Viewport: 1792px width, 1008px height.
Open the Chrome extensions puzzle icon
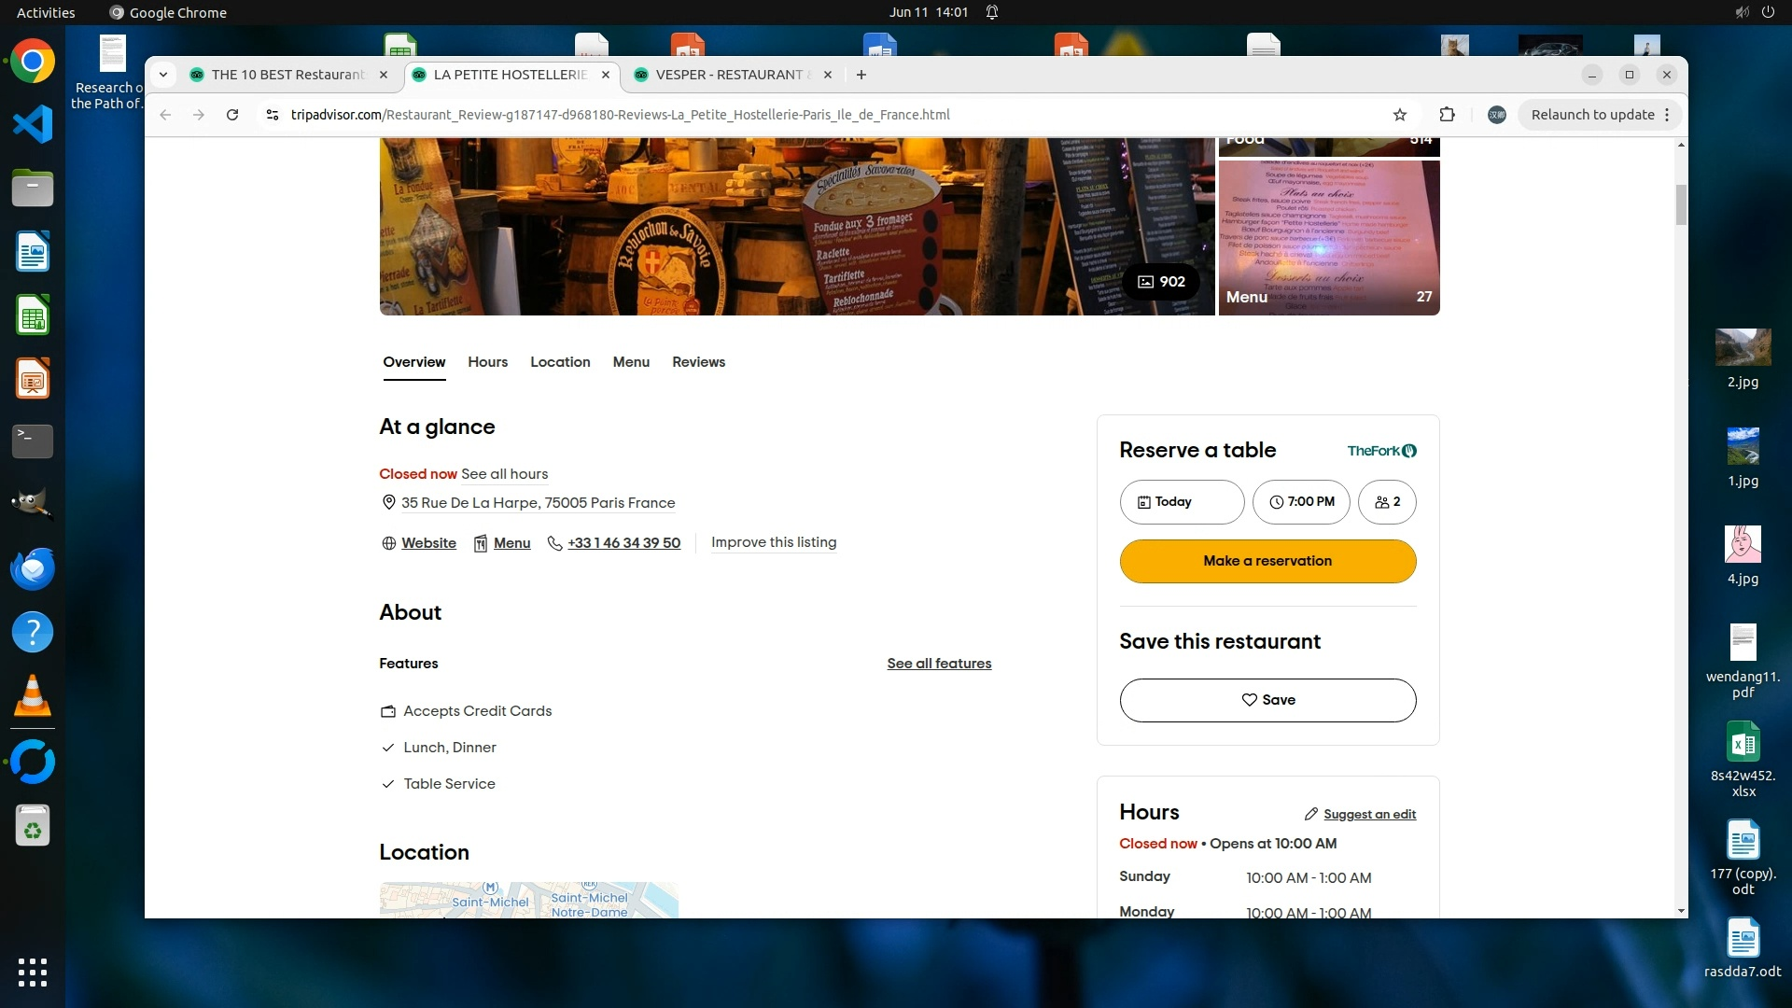(1447, 115)
